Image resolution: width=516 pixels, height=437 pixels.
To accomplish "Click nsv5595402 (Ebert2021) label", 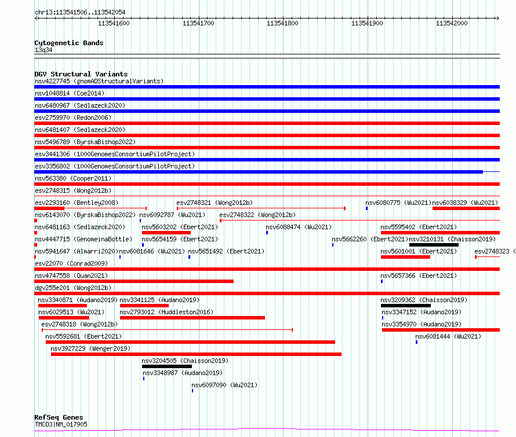I will pyautogui.click(x=419, y=227).
